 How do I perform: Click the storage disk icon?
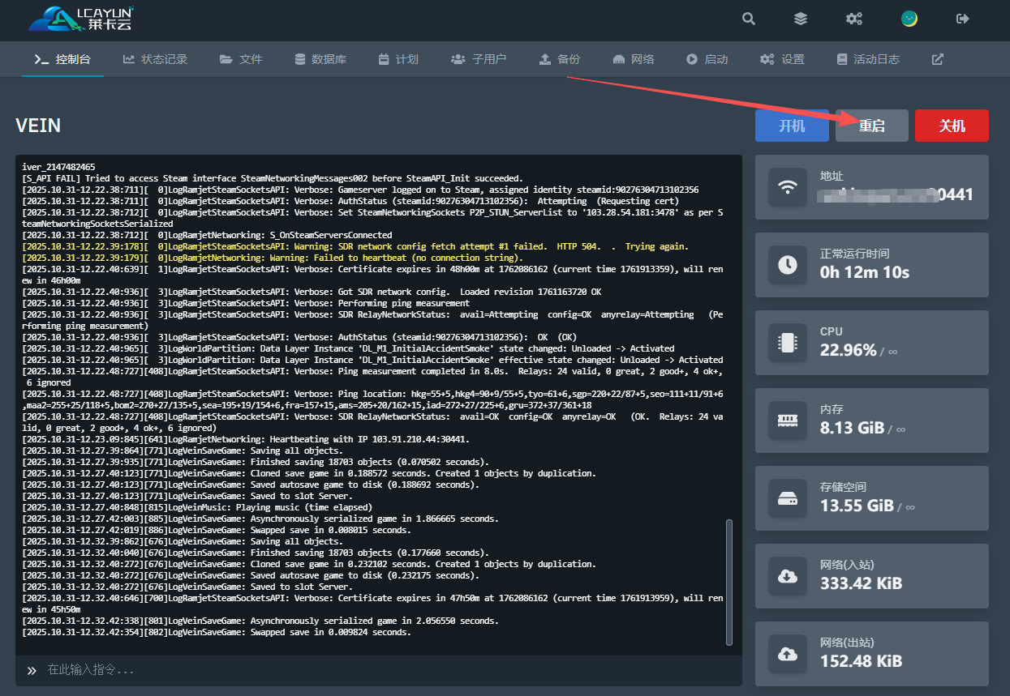(787, 498)
